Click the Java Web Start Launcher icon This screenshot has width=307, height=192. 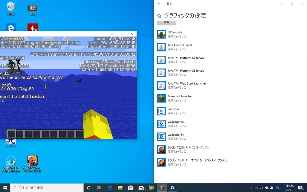161,86
